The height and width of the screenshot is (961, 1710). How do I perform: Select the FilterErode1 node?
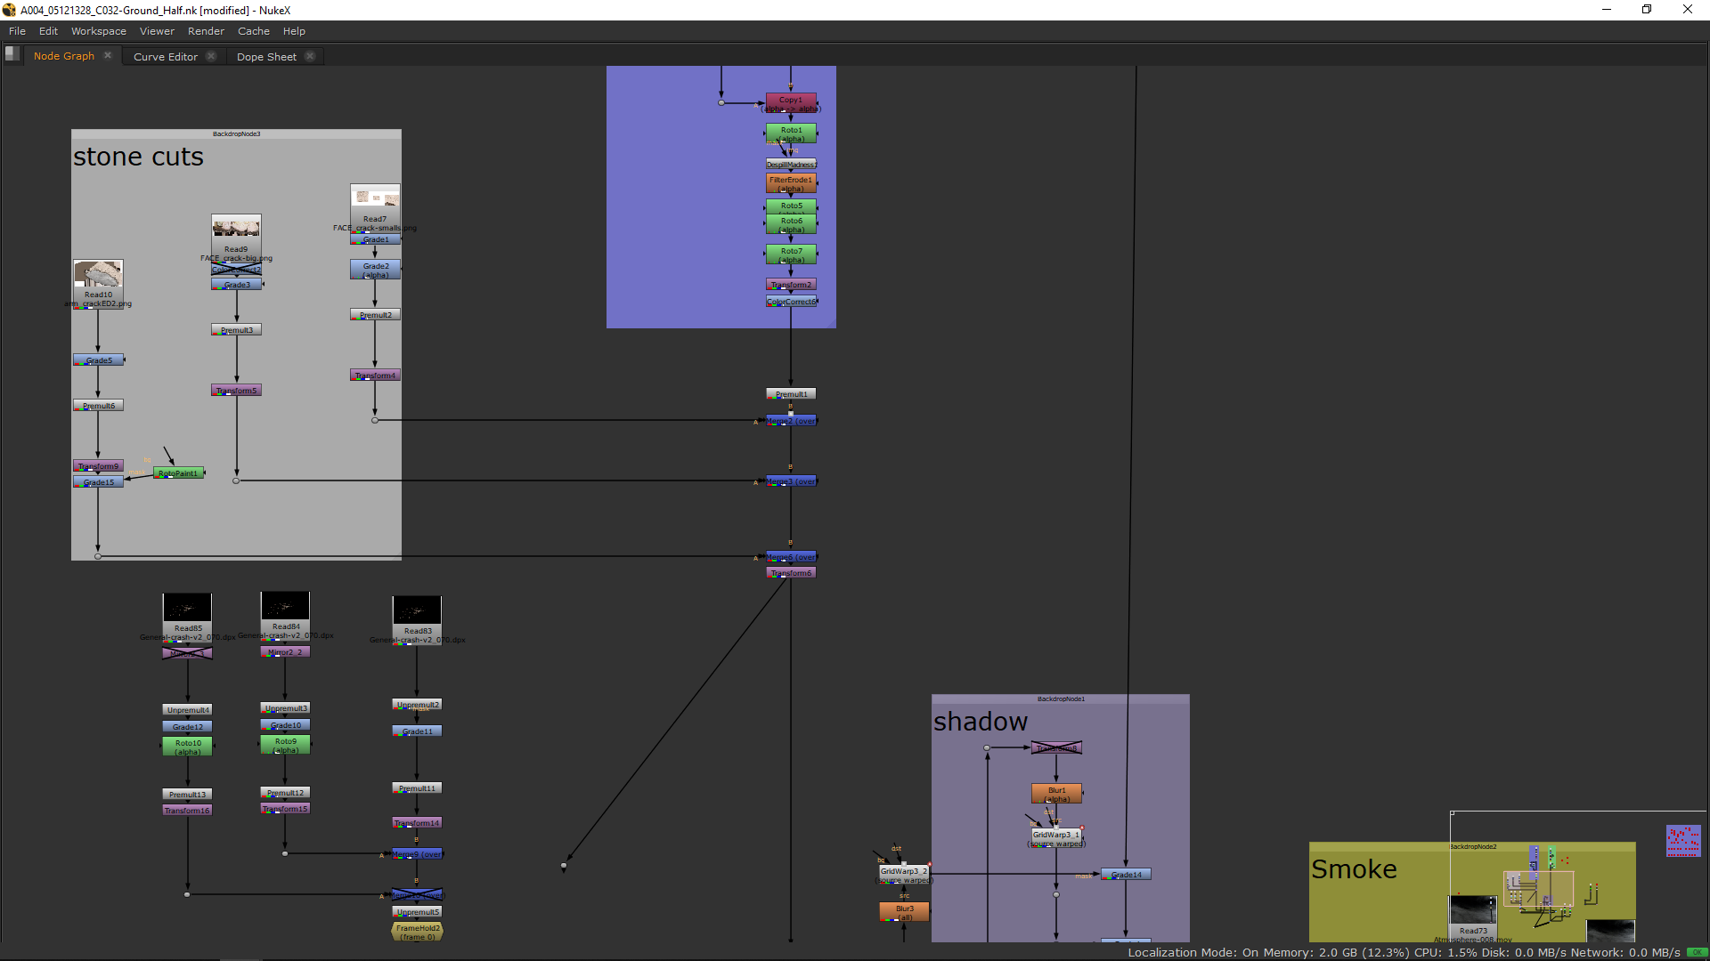tap(791, 183)
